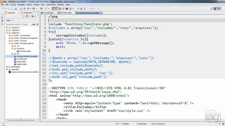225x126 pixels.
Task: Select includes.php file in tree
Action: coord(22,59)
